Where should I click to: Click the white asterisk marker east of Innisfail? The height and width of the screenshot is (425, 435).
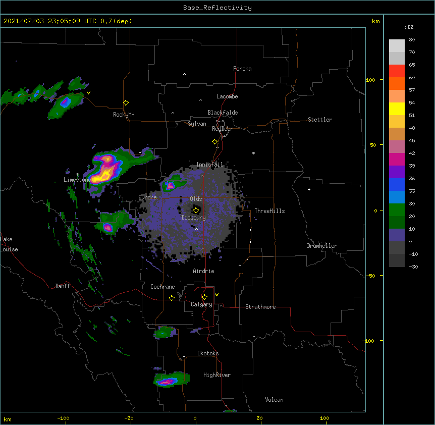tap(253, 153)
